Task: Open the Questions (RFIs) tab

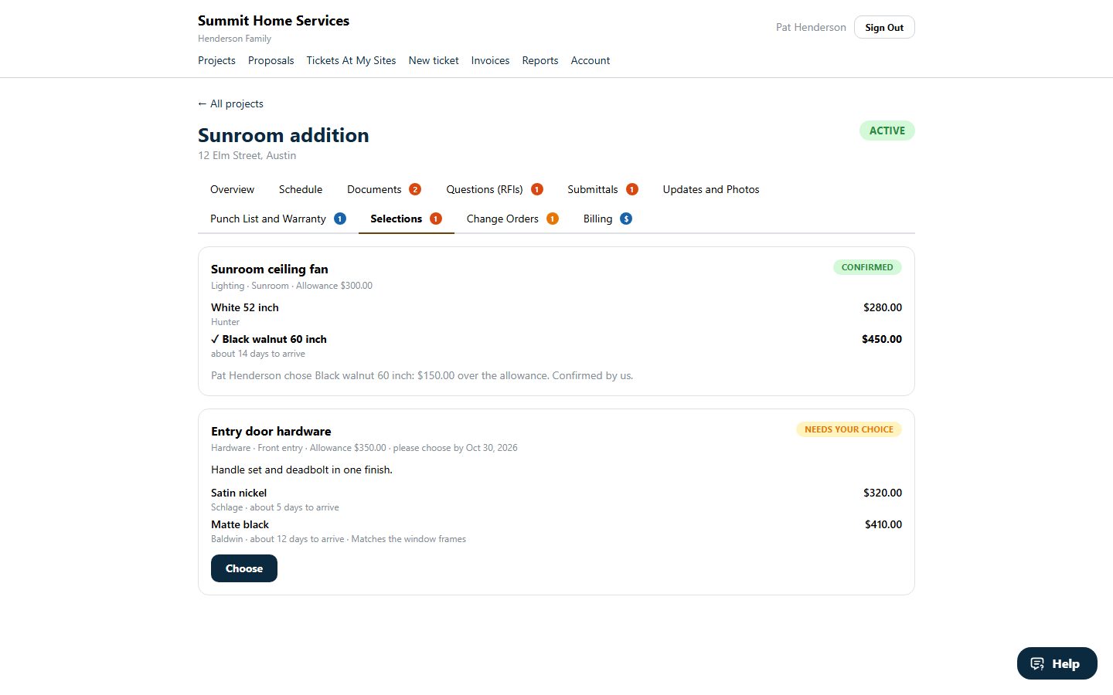Action: coord(495,189)
